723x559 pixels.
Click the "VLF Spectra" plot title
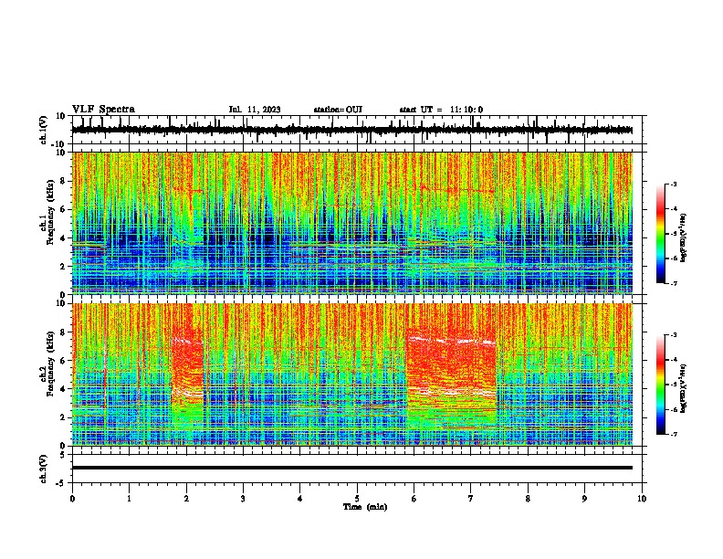(x=103, y=110)
